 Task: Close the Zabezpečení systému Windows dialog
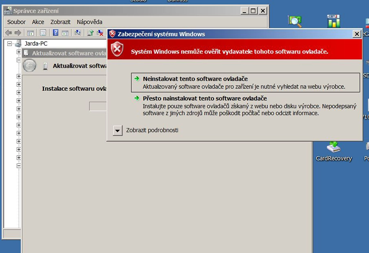click(x=357, y=34)
